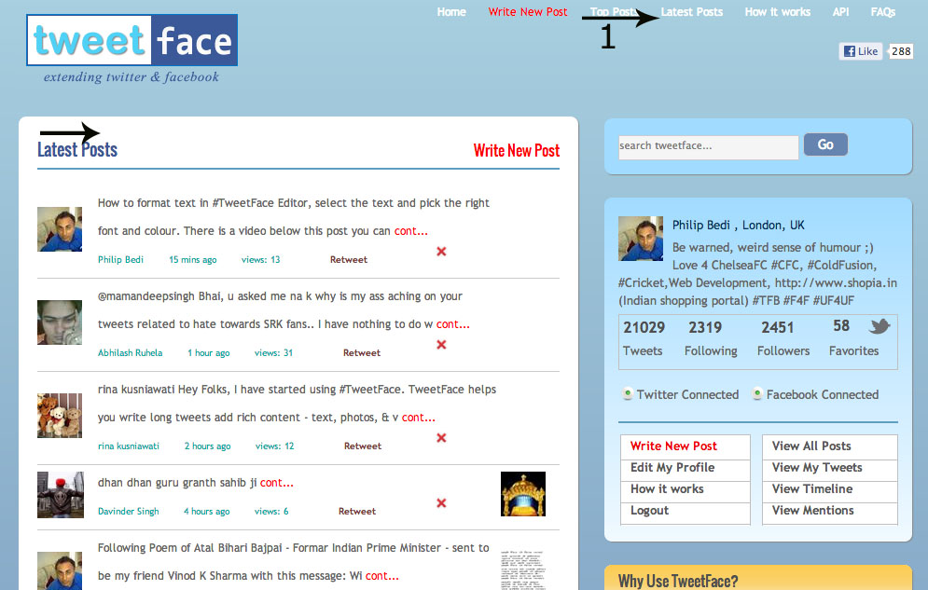The height and width of the screenshot is (590, 928).
Task: Retweet Abhilash Ruhela's post
Action: click(362, 353)
